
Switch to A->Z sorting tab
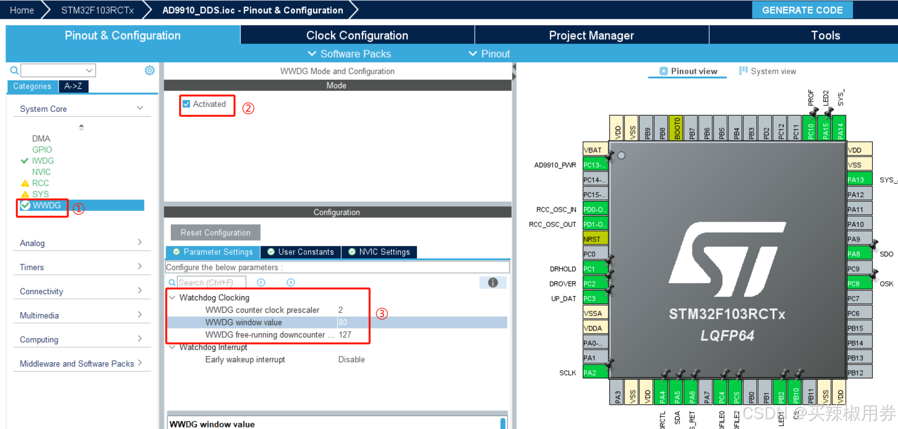click(73, 86)
